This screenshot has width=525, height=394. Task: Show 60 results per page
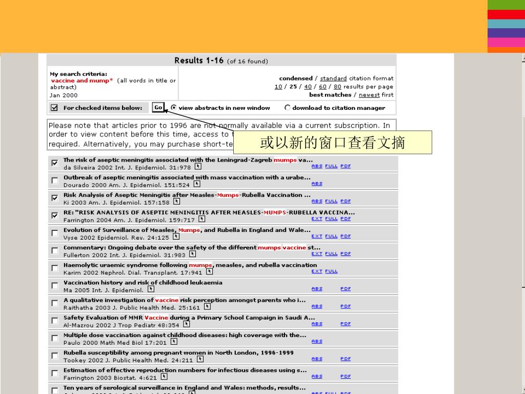(322, 87)
